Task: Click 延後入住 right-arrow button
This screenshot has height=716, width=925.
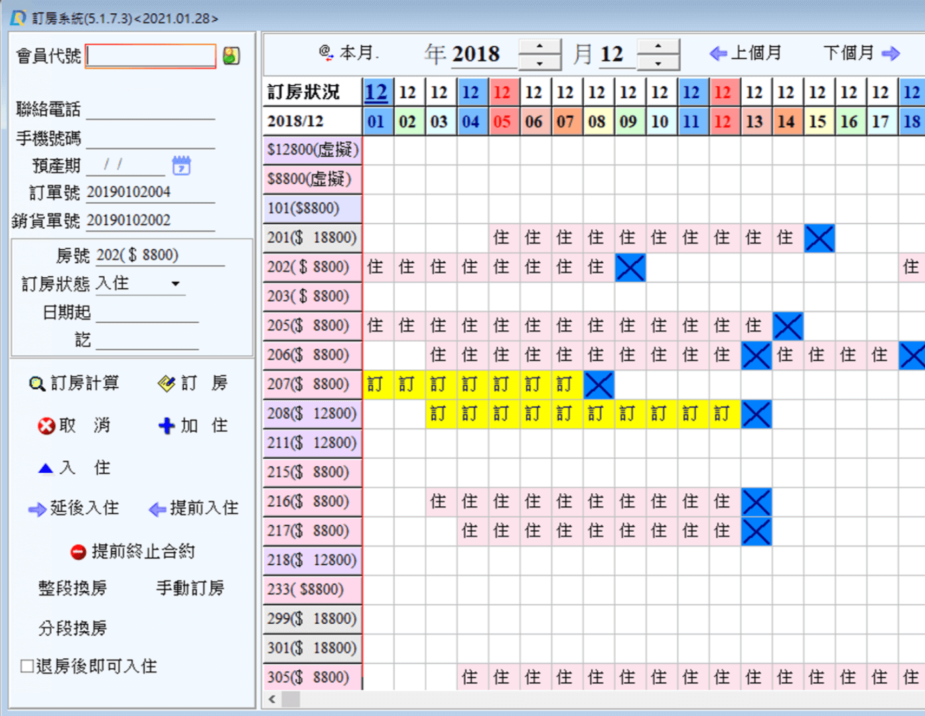Action: pos(74,508)
